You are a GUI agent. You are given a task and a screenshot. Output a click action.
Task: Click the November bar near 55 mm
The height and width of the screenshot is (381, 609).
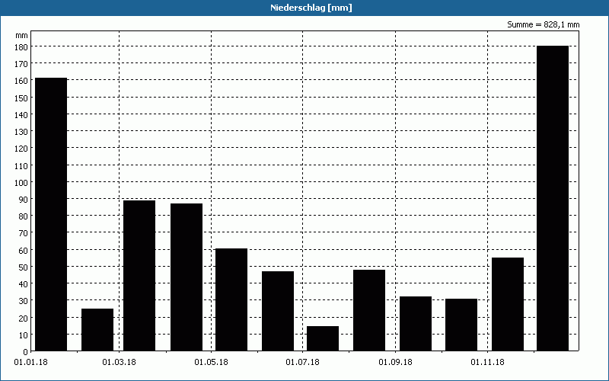(508, 304)
